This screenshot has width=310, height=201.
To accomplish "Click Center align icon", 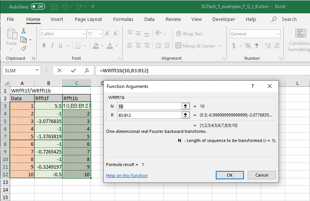I will [138, 46].
